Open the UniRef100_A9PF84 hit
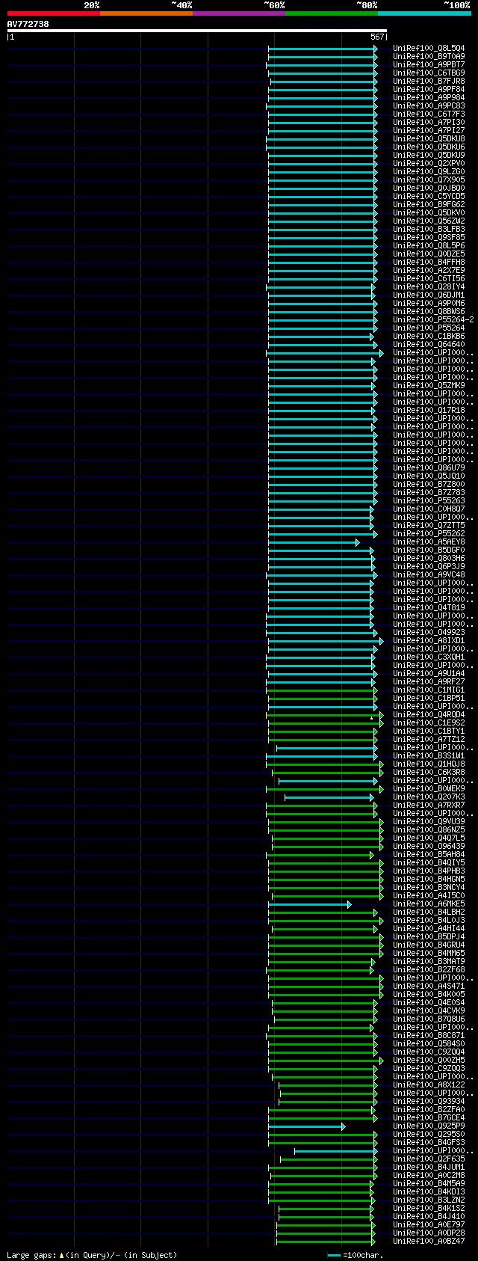This screenshot has height=1261, width=478. click(429, 89)
